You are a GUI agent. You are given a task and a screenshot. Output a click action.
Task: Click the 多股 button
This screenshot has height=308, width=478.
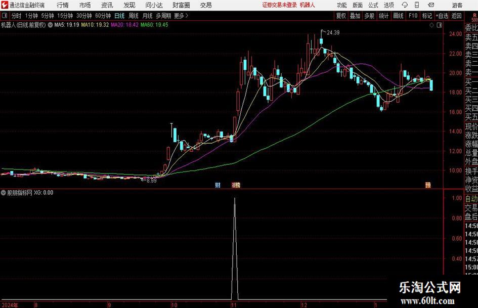point(369,16)
